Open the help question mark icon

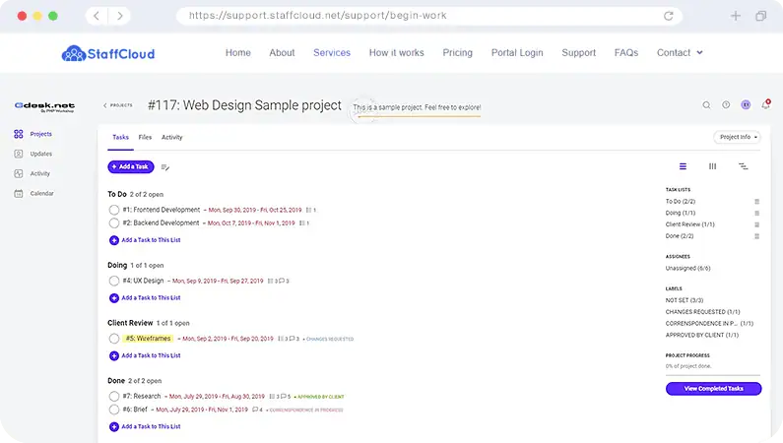[x=726, y=104]
